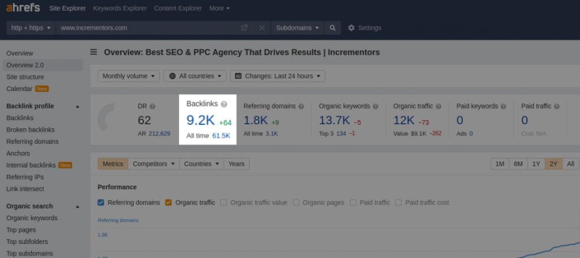This screenshot has height=258, width=580.
Task: Open Top pages in sidebar
Action: coord(21,230)
